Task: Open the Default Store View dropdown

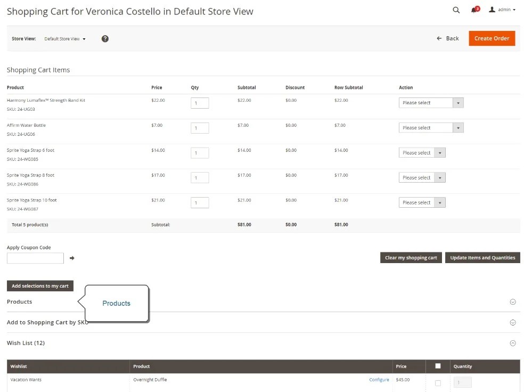Action: 65,39
